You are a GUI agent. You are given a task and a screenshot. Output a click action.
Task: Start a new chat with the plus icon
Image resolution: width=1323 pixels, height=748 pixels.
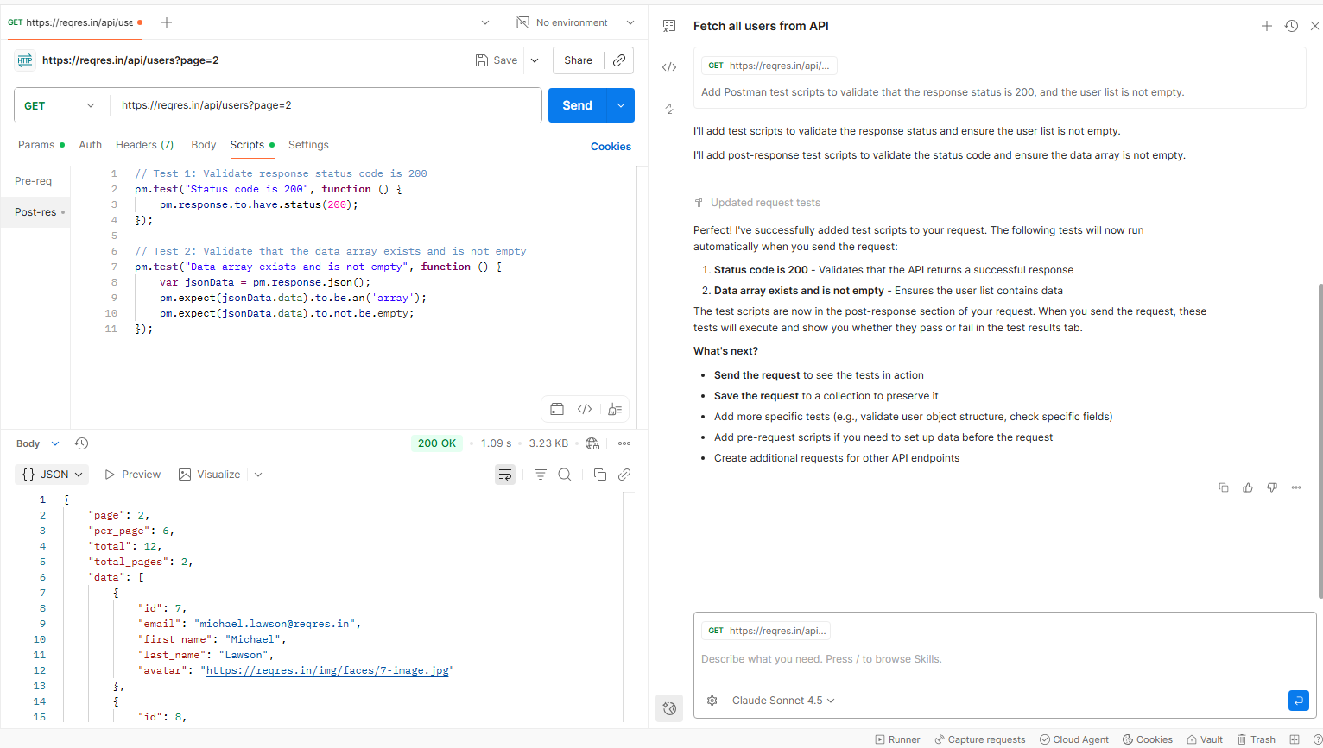click(1267, 26)
